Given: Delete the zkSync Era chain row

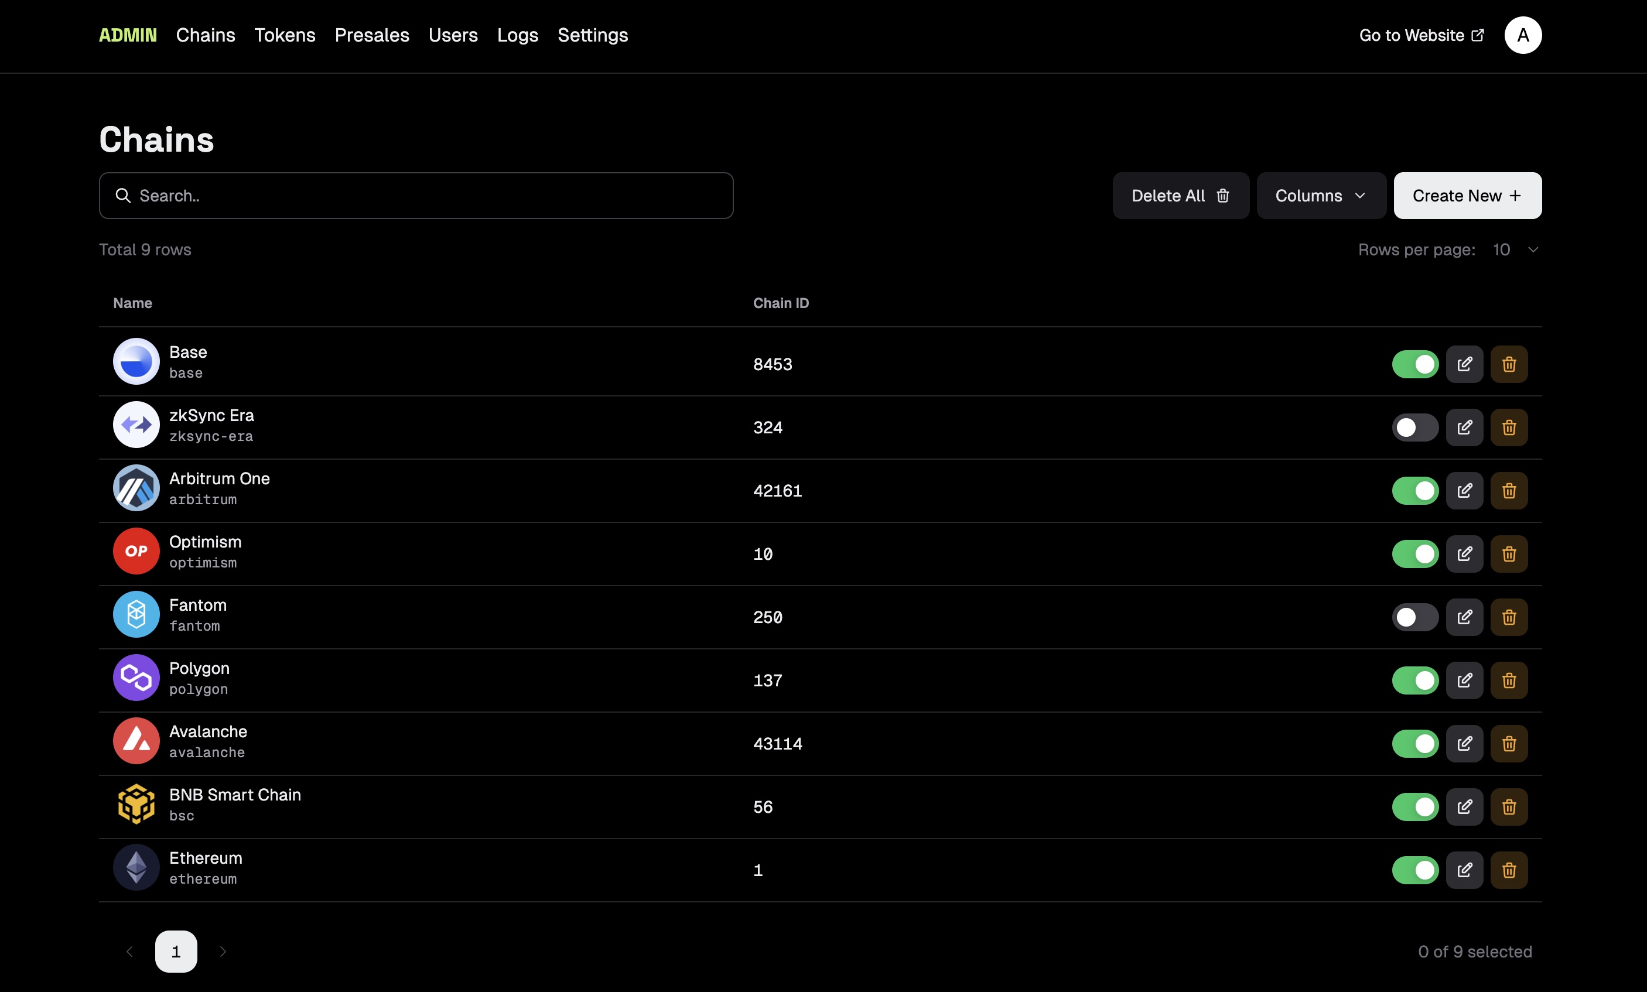Looking at the screenshot, I should pos(1509,427).
